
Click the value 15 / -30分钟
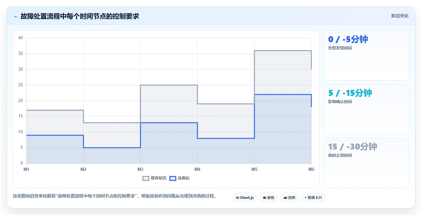click(353, 147)
